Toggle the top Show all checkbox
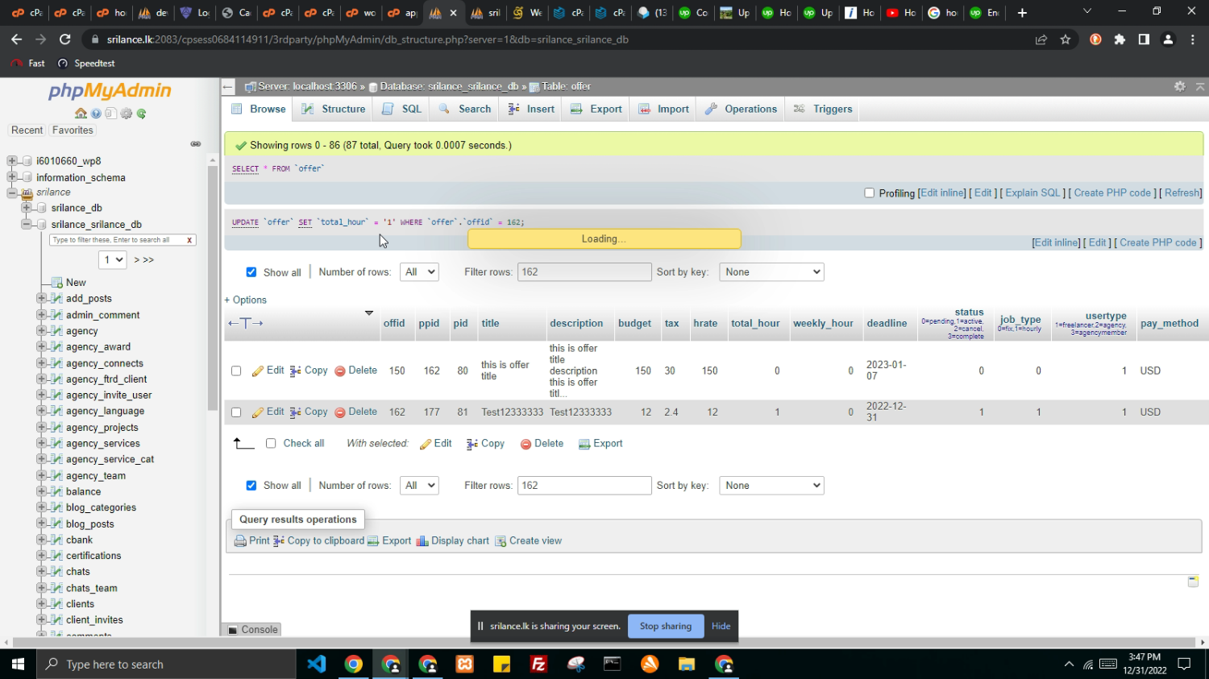 click(x=251, y=272)
